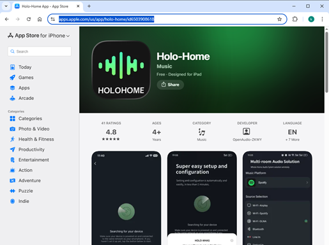Go to the browser home page icon
329x245 pixels.
click(40, 19)
